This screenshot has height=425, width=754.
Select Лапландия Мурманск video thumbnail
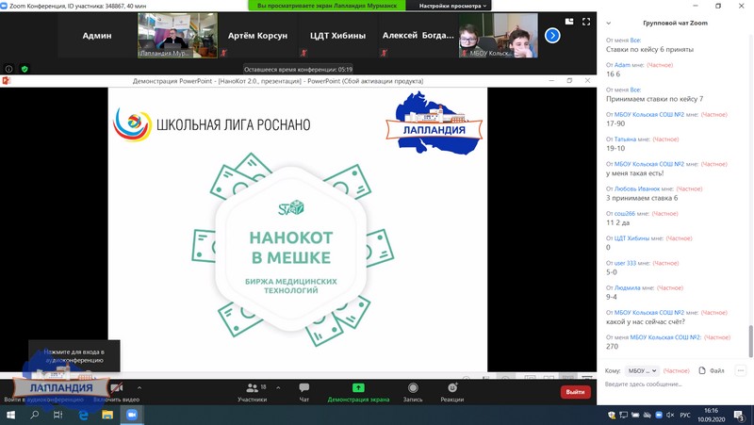pyautogui.click(x=177, y=36)
